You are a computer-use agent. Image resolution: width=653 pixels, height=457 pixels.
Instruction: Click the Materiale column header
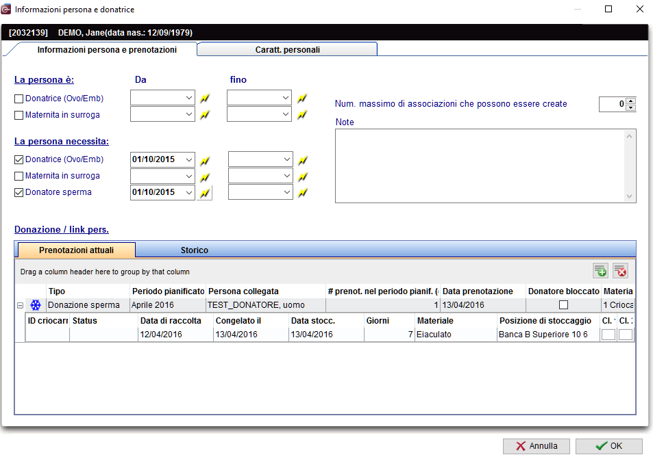click(x=456, y=321)
